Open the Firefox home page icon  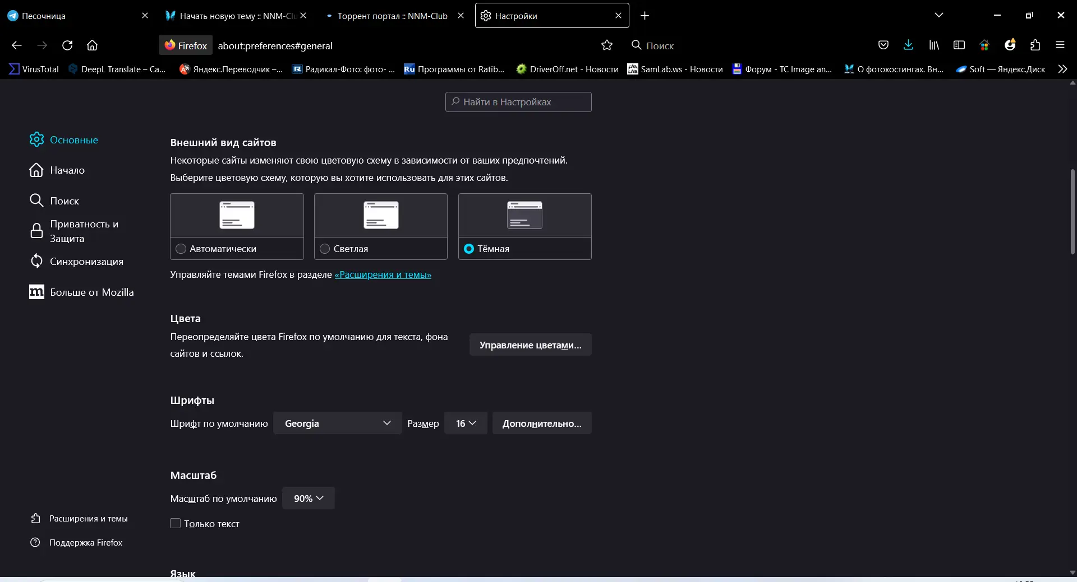click(93, 45)
